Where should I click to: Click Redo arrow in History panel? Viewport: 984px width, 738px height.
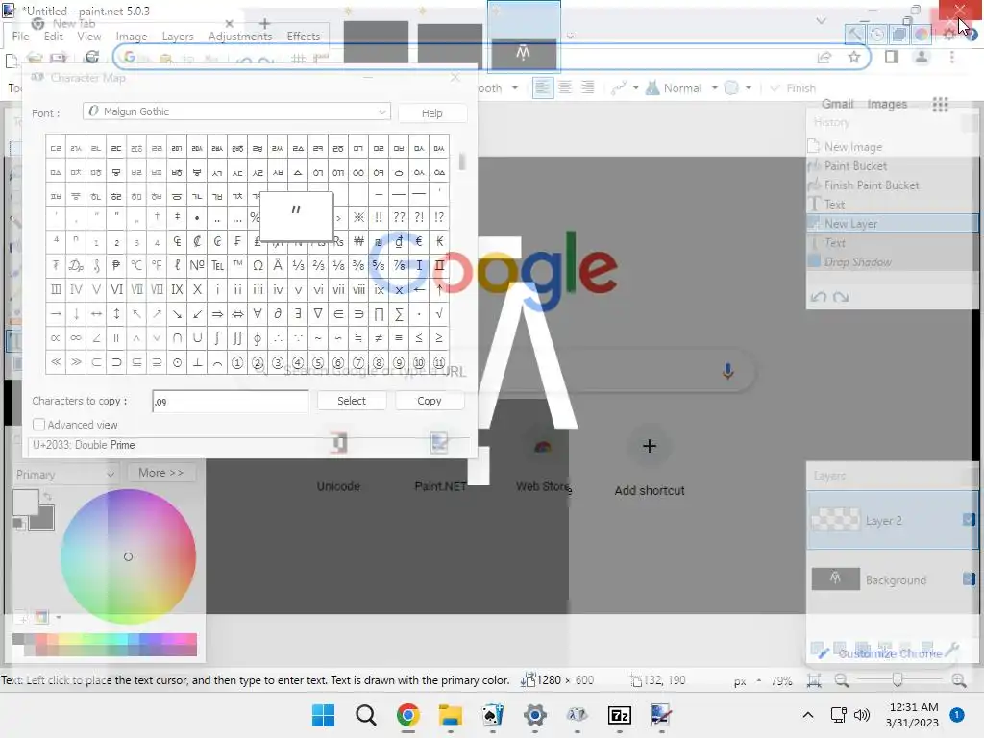coord(841,297)
